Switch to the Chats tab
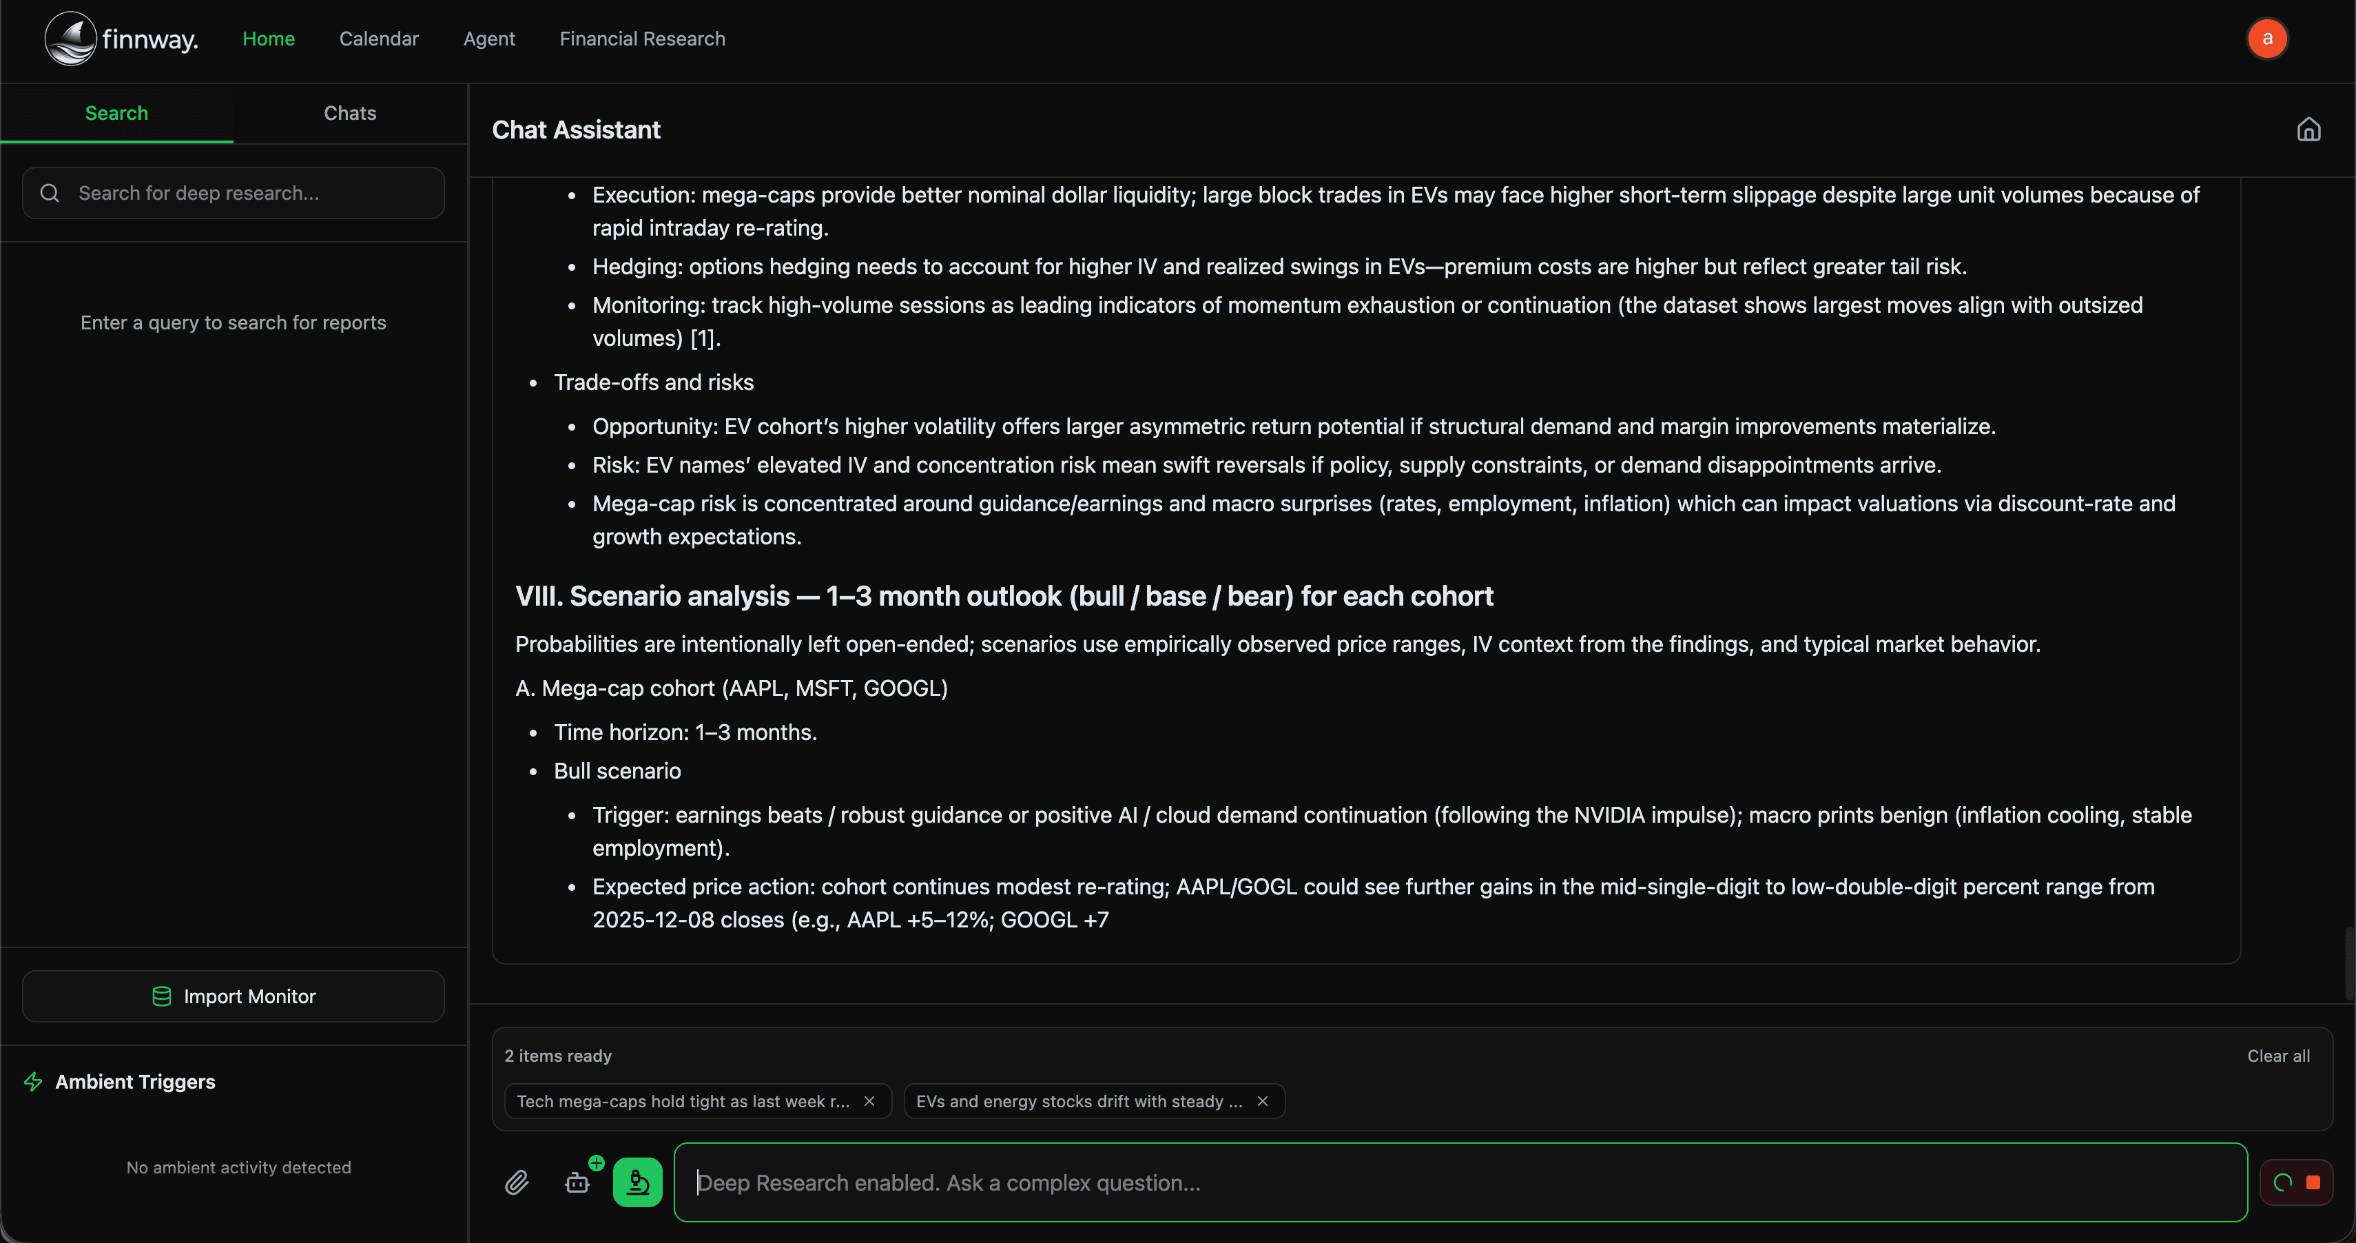This screenshot has width=2356, height=1243. coord(349,114)
